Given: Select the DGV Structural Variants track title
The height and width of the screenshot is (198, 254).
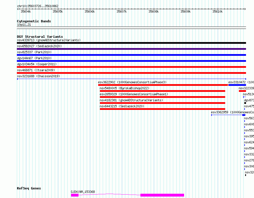Looking at the screenshot, I should [40, 37].
